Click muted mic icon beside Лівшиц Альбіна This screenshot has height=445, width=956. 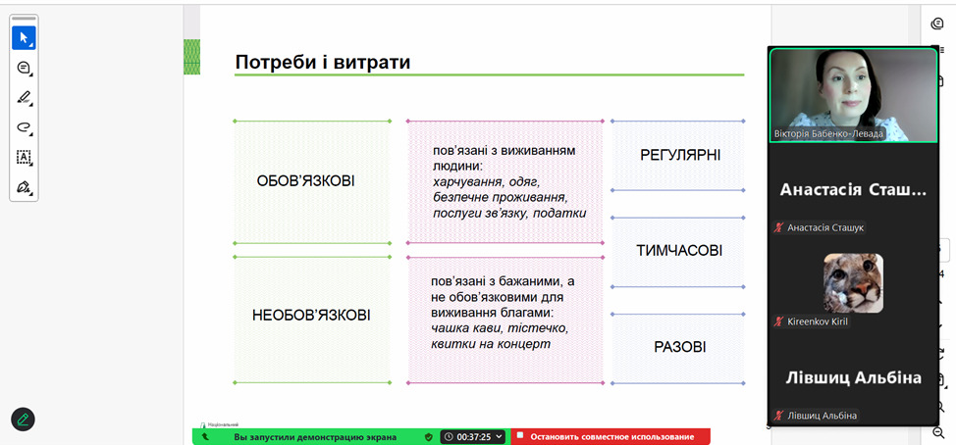tap(779, 416)
